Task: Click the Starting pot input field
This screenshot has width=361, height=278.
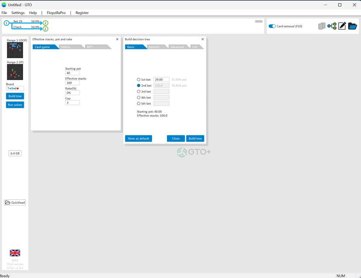Action: click(73, 73)
